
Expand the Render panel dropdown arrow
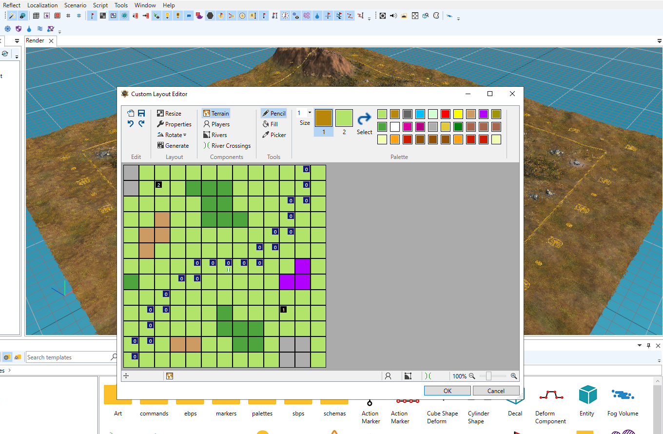[x=660, y=41]
